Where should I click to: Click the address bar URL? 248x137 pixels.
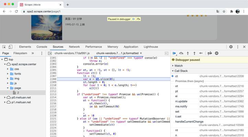(x=44, y=12)
